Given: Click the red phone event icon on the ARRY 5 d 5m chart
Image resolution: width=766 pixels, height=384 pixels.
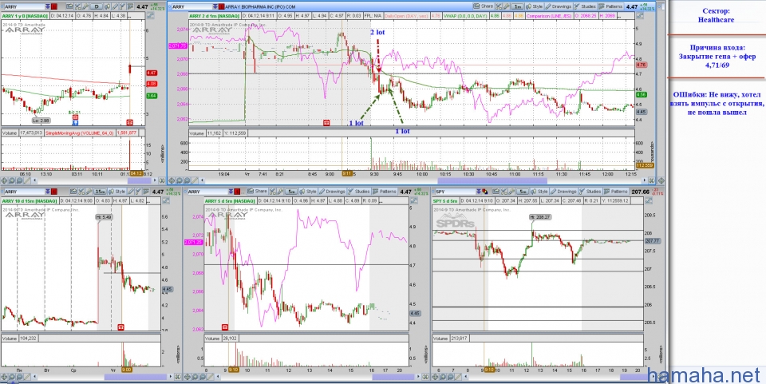Looking at the screenshot, I should tap(225, 327).
